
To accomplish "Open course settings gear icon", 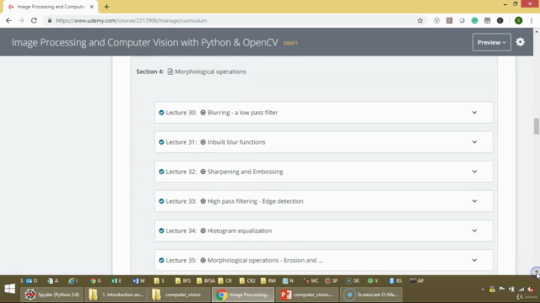I will click(x=520, y=42).
